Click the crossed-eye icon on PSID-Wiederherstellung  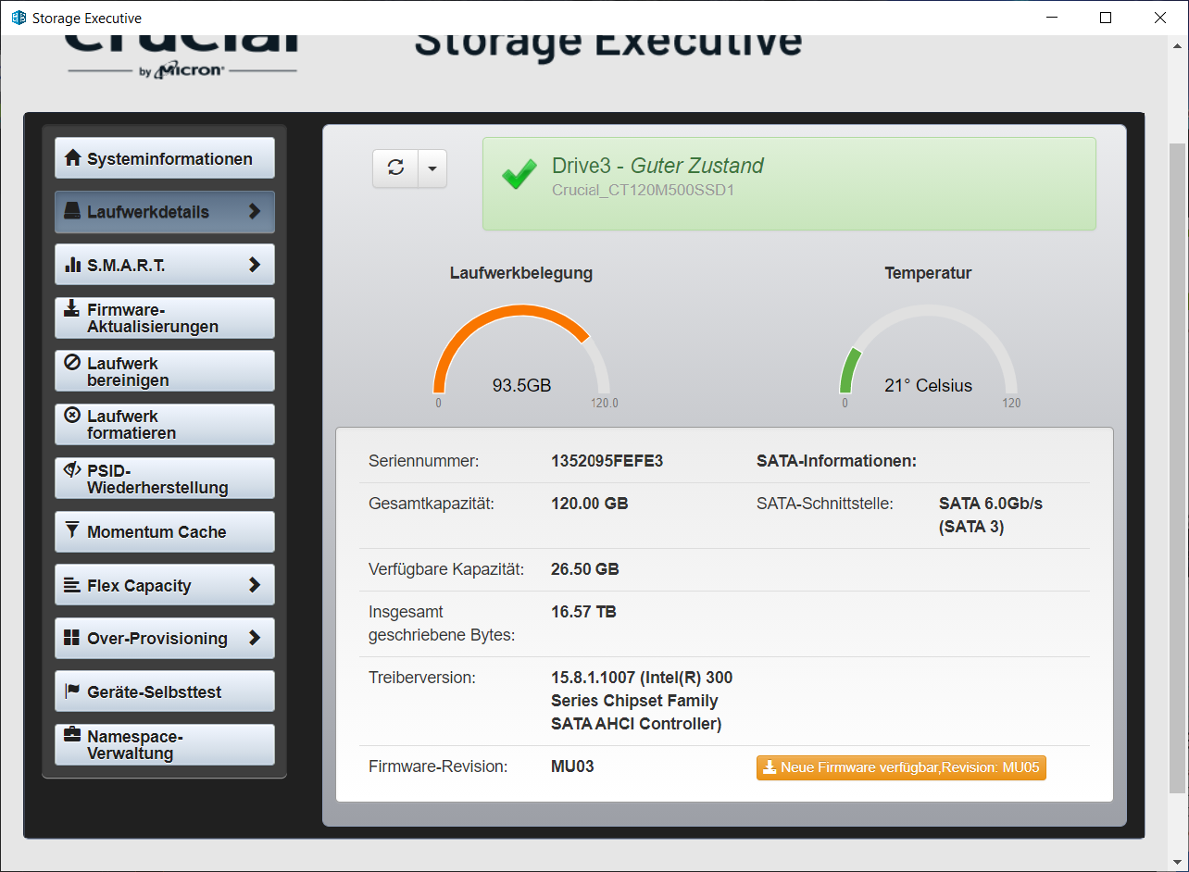click(71, 469)
